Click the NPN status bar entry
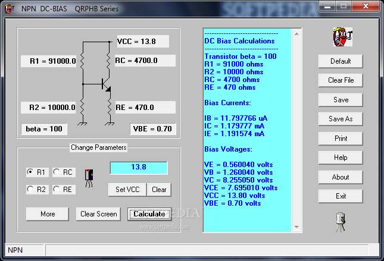The width and height of the screenshot is (384, 261). 24,250
